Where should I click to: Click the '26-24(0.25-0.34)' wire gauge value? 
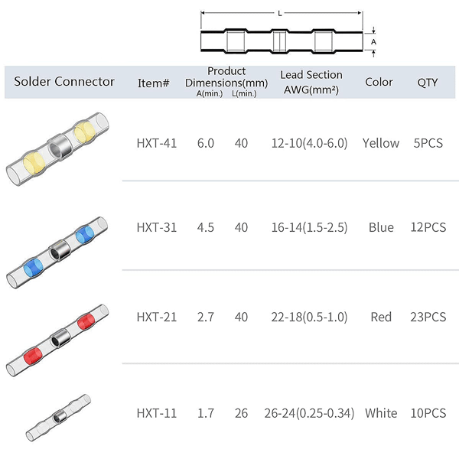[309, 413]
